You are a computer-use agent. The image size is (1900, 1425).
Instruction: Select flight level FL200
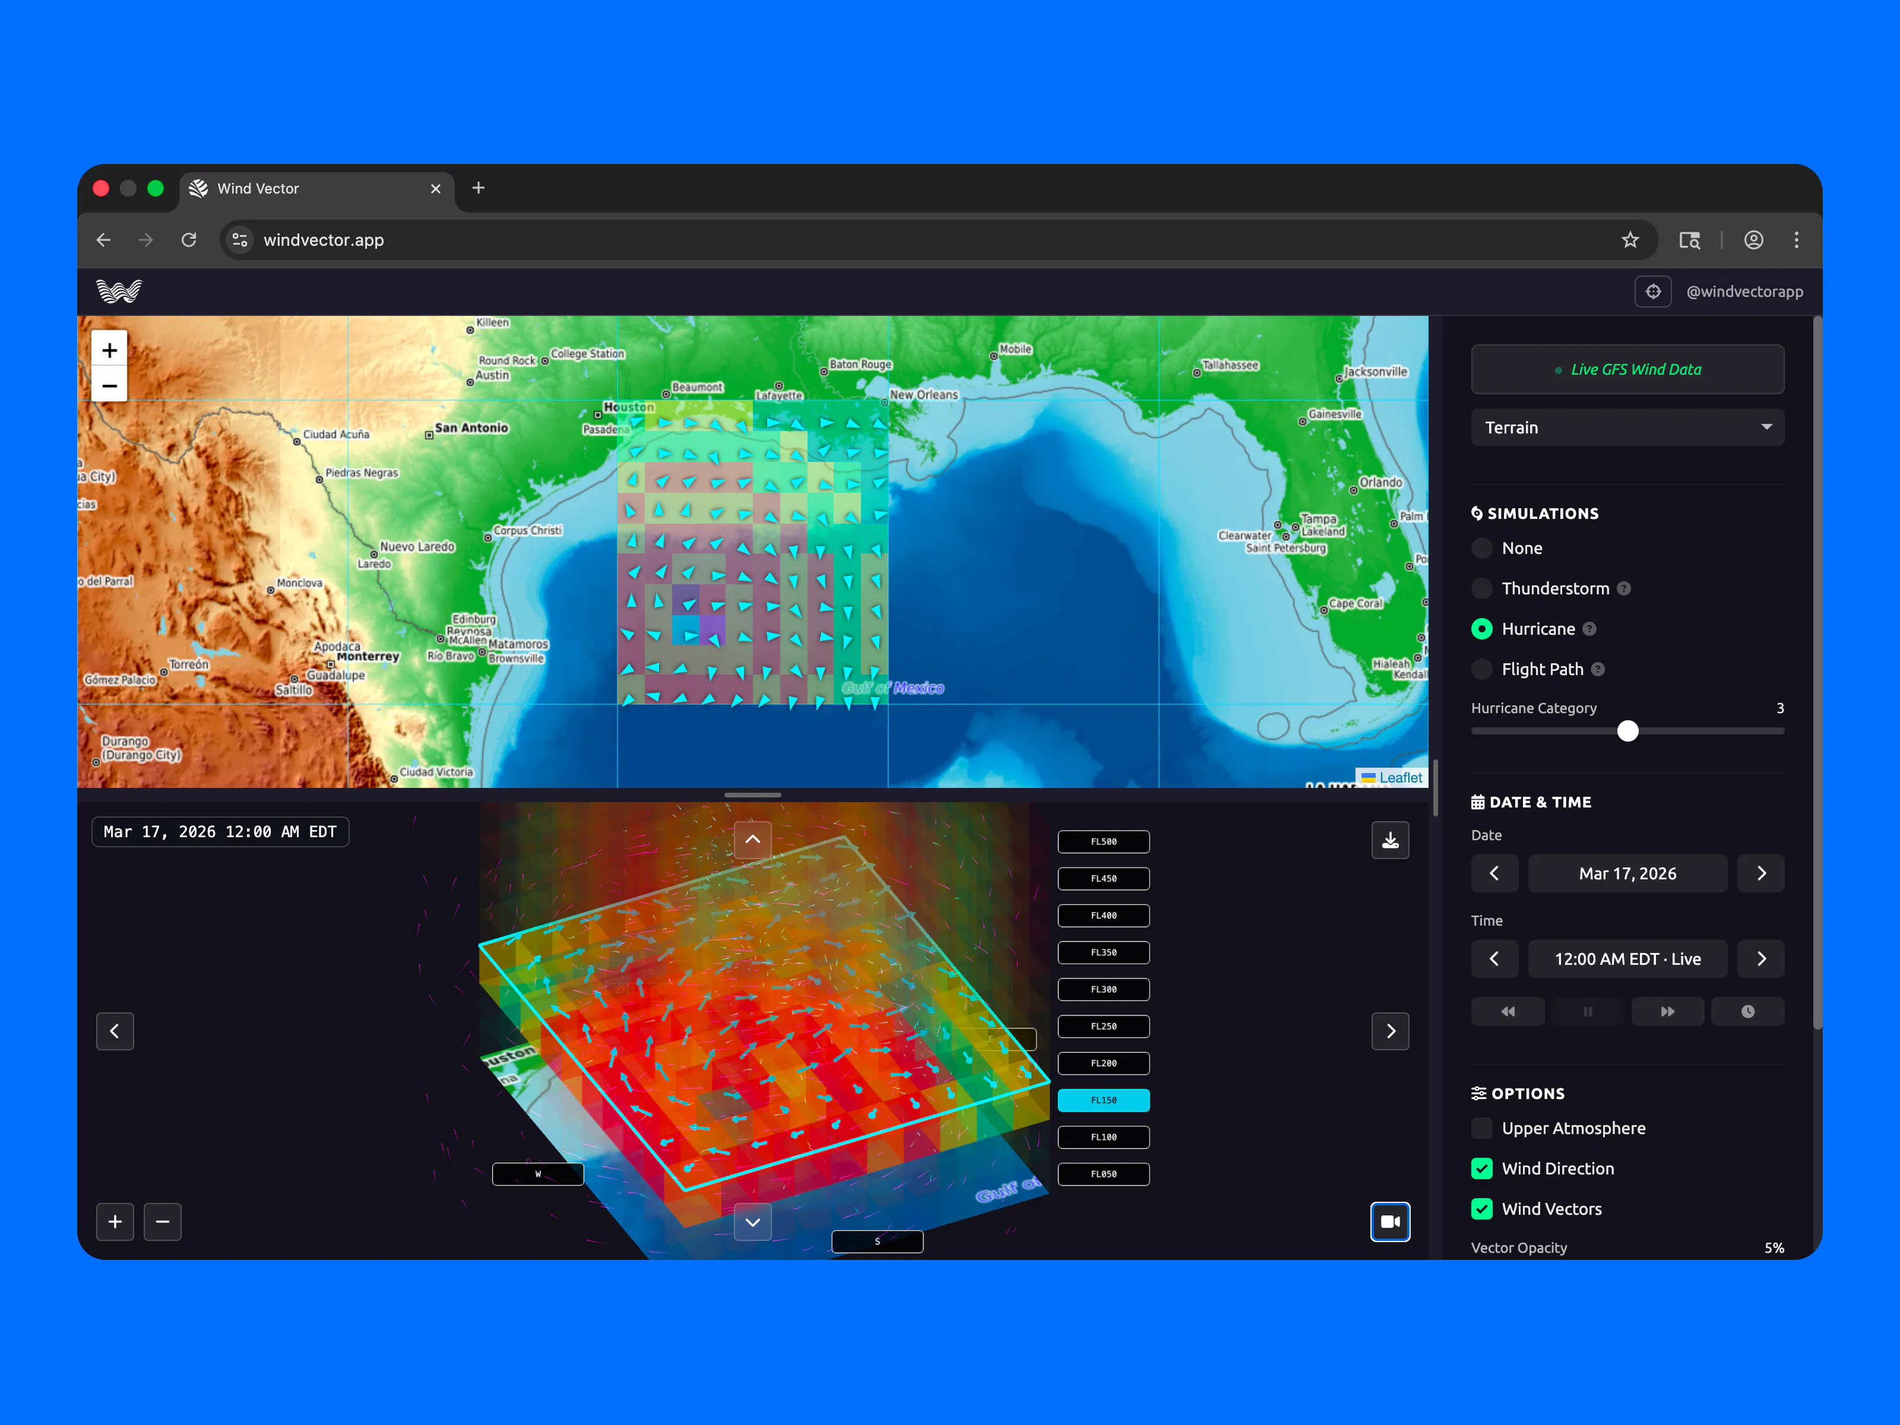pyautogui.click(x=1103, y=1063)
